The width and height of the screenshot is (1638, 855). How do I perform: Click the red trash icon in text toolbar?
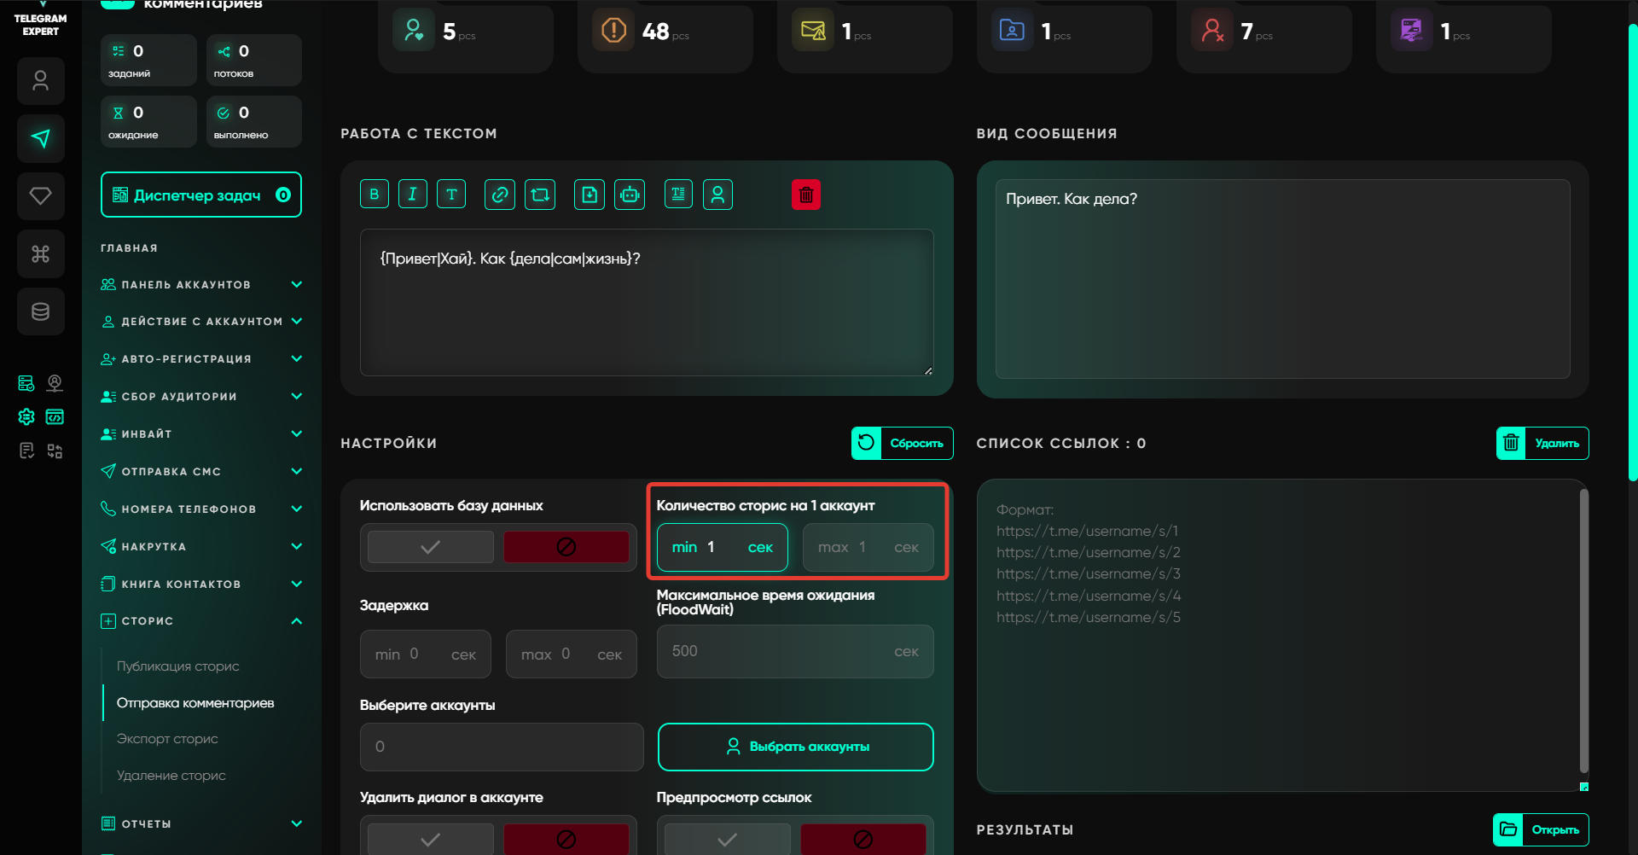pos(805,195)
